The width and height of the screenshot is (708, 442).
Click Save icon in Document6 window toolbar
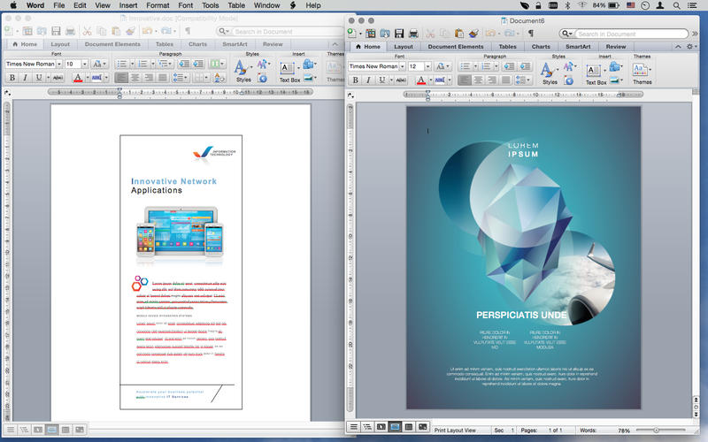[x=399, y=34]
